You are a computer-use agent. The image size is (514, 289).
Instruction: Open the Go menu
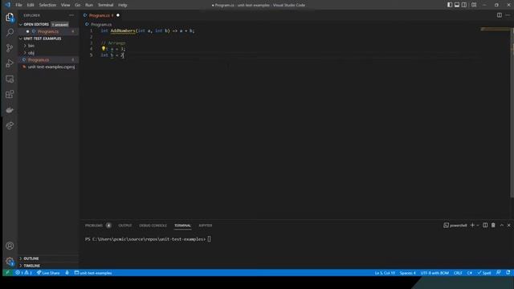click(x=77, y=5)
